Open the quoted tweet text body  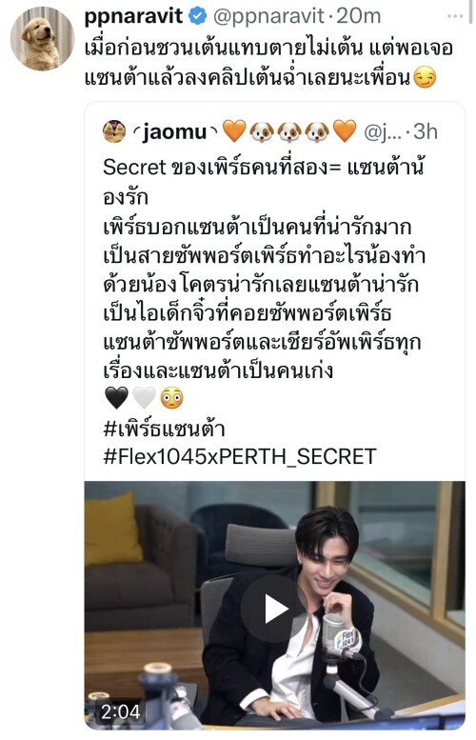[265, 269]
